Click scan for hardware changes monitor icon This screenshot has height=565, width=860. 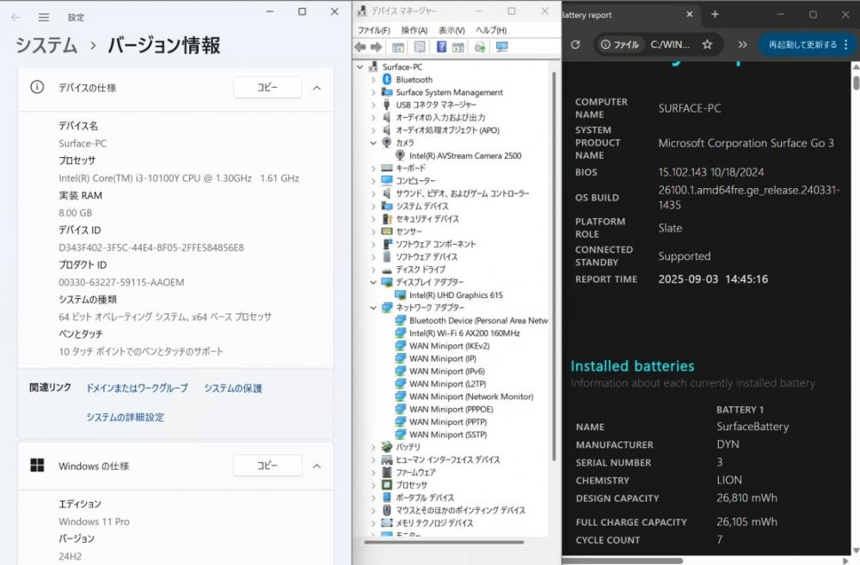point(502,47)
